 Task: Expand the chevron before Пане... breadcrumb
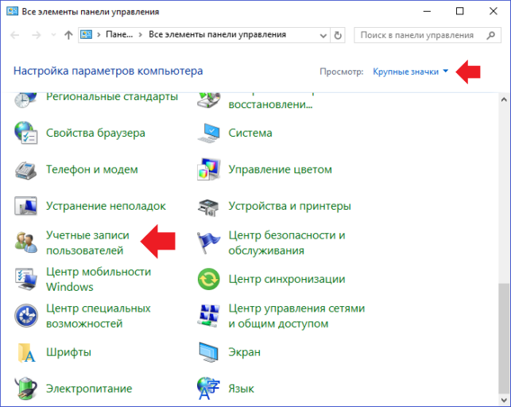(99, 34)
